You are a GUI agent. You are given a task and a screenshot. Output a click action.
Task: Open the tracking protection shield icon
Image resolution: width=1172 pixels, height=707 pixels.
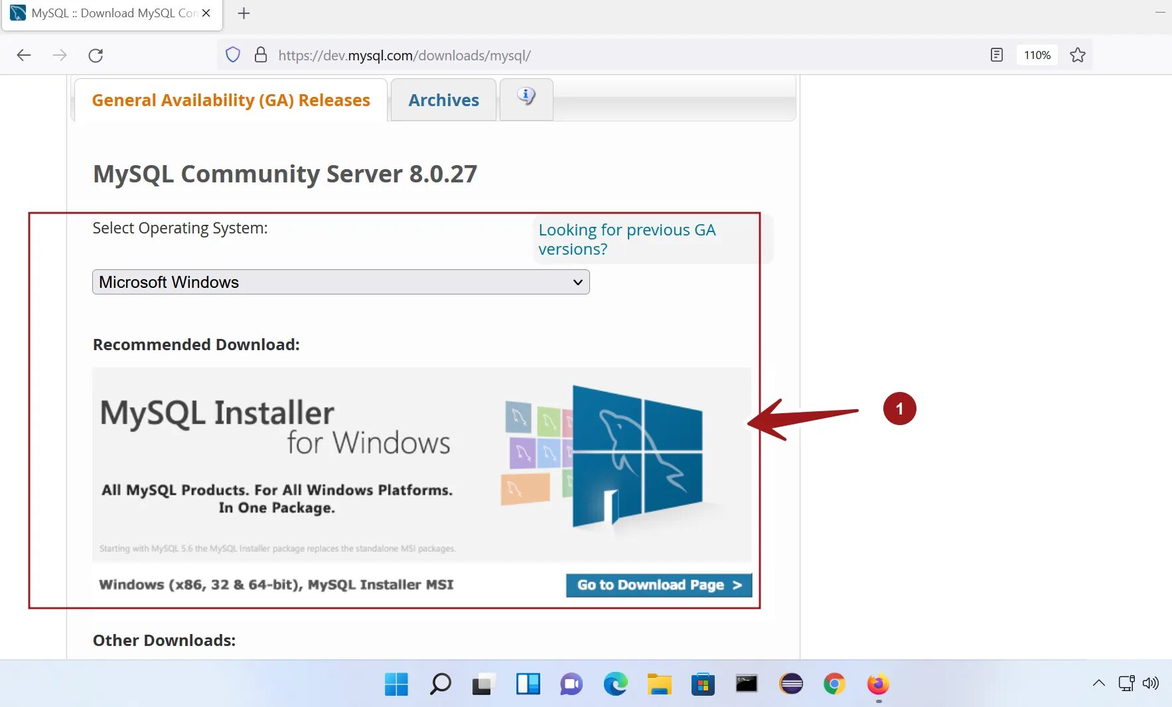click(x=233, y=55)
